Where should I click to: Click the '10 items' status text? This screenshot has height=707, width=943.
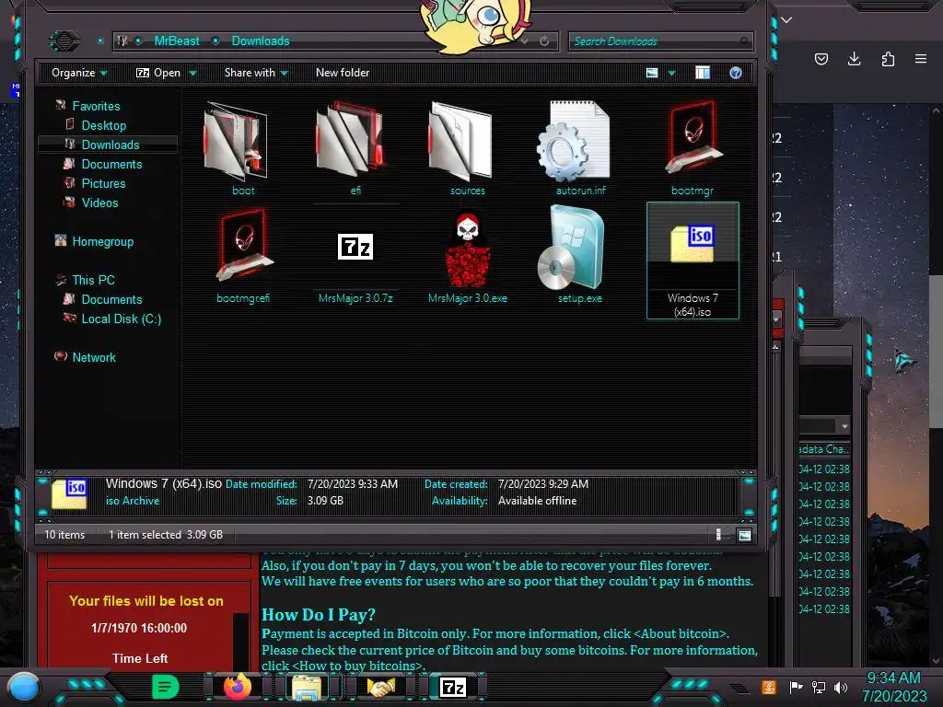(x=64, y=535)
